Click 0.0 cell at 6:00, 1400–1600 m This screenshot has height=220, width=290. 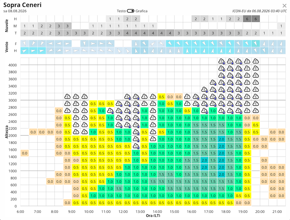[x=25, y=153]
